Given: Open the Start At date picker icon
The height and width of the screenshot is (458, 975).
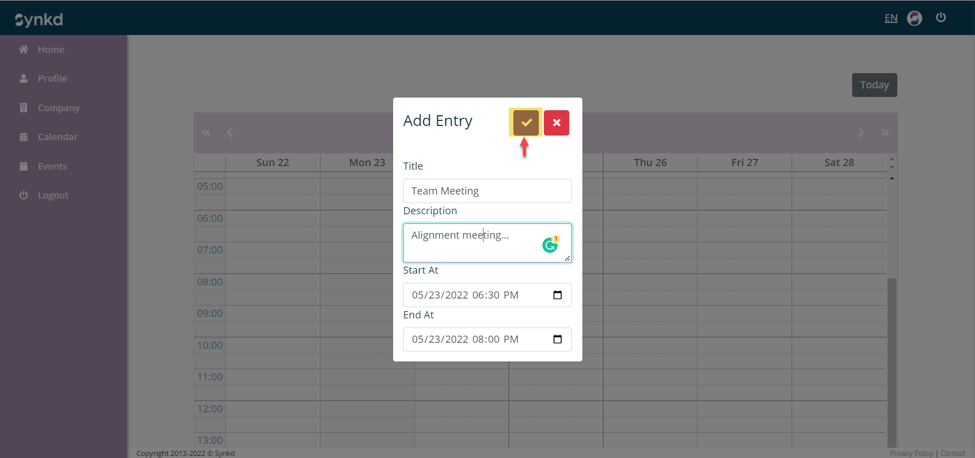Looking at the screenshot, I should point(557,295).
